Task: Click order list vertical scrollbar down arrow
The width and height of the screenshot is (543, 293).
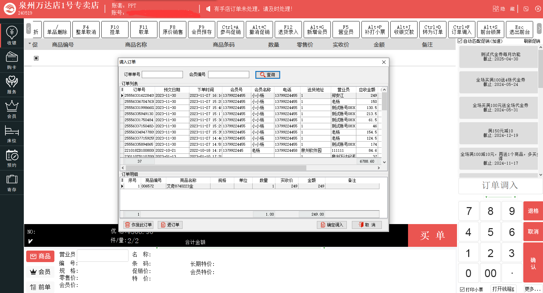Action: coord(385,162)
